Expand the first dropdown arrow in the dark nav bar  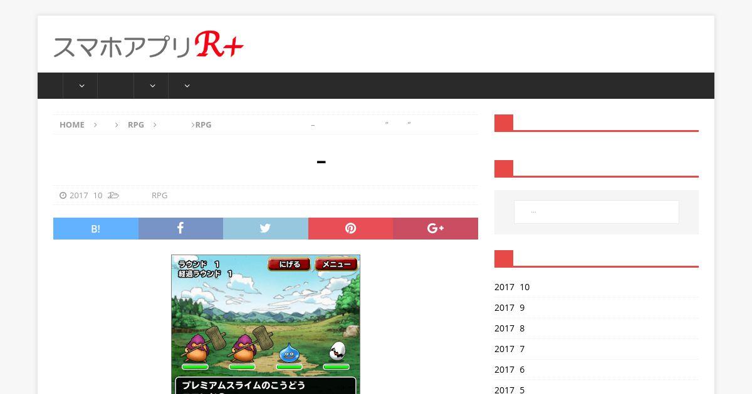(x=81, y=86)
